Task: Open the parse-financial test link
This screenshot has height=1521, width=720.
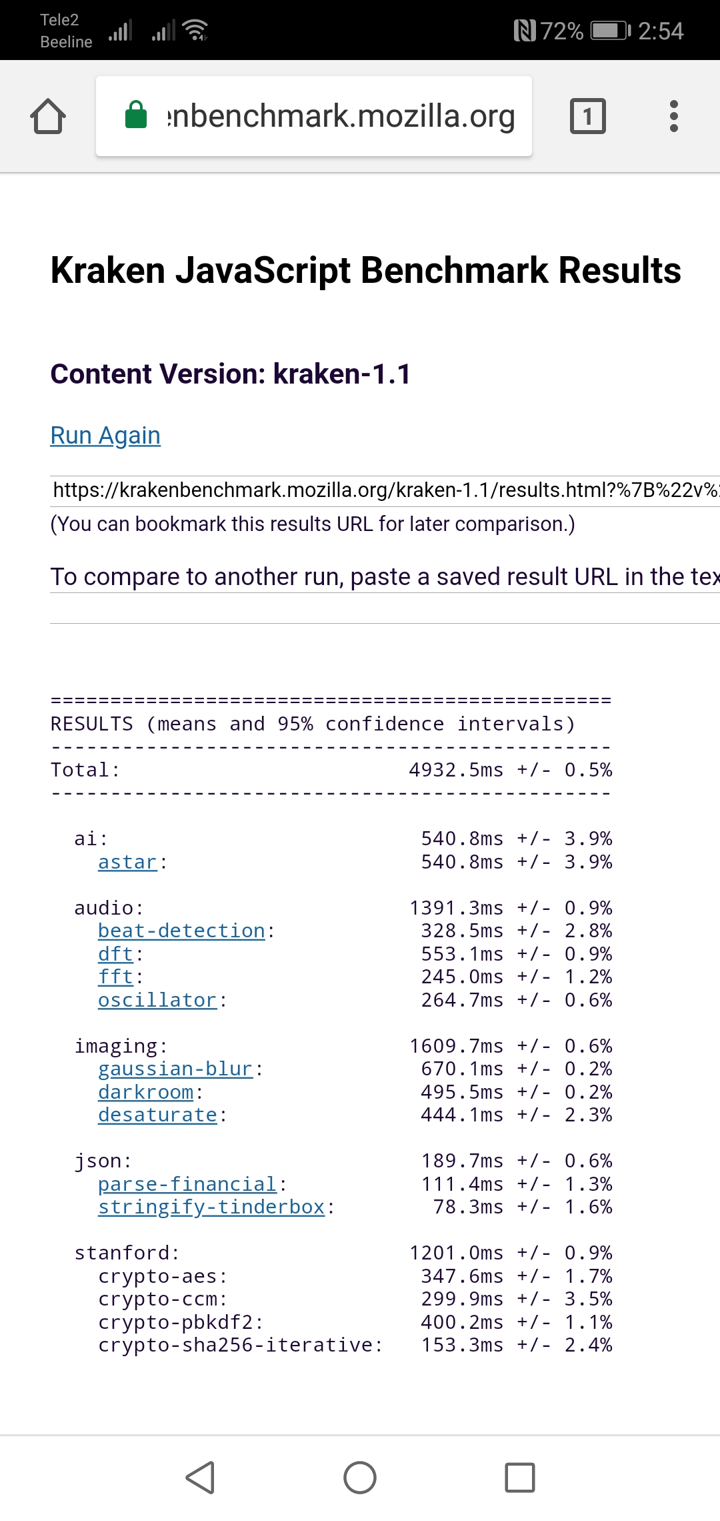Action: (x=187, y=1184)
